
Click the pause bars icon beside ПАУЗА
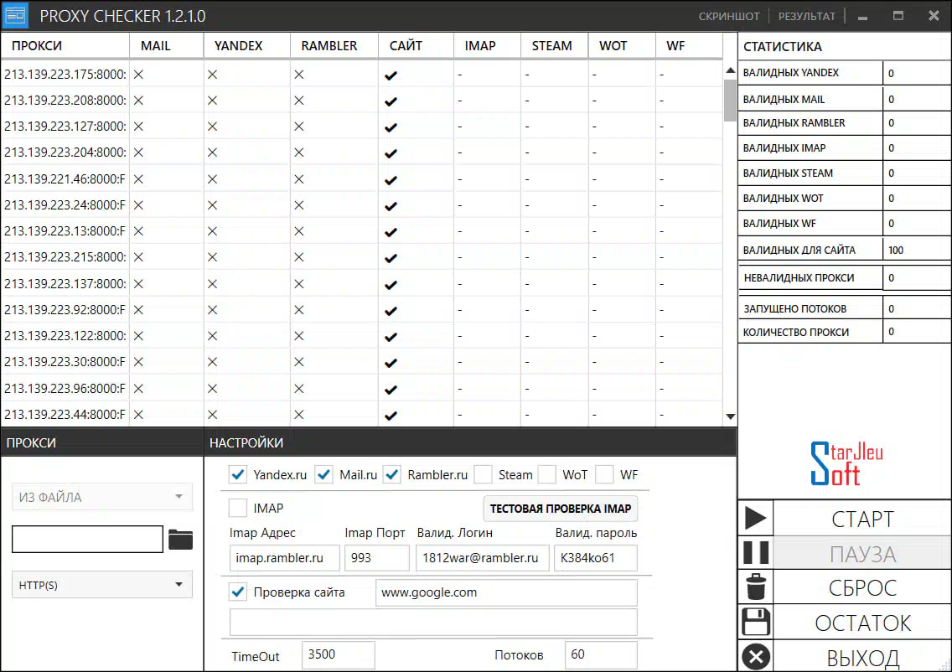pos(756,553)
